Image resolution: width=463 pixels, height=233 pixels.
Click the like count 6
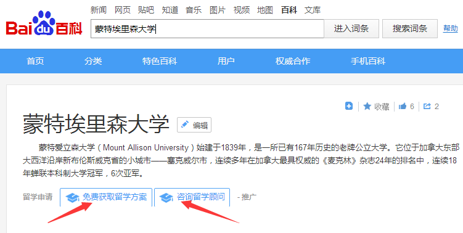(x=412, y=106)
